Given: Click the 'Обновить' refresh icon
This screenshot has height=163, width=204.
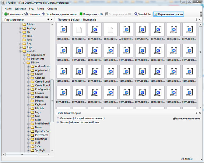Looking at the screenshot, I should 26,14.
